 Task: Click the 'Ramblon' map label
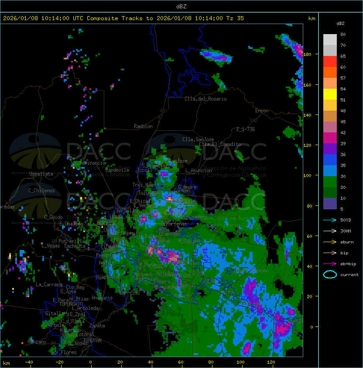[x=143, y=126]
